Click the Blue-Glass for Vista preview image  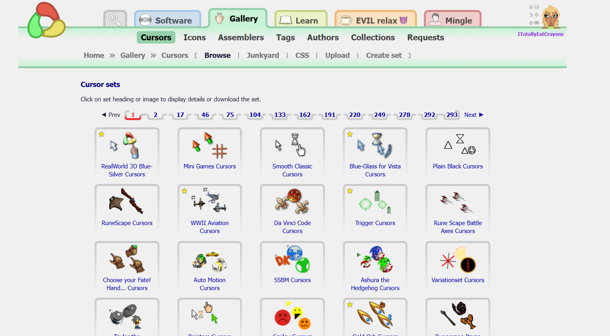[375, 145]
